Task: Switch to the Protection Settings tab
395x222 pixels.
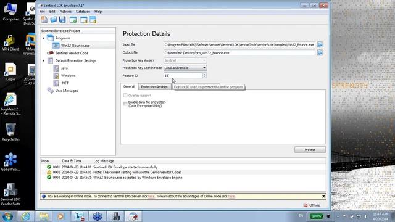Action: click(x=154, y=86)
